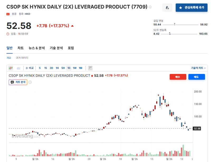Image resolution: width=211 pixels, height=162 pixels.
Task: Select the 1W timeframe toggle
Action: [x=75, y=68]
